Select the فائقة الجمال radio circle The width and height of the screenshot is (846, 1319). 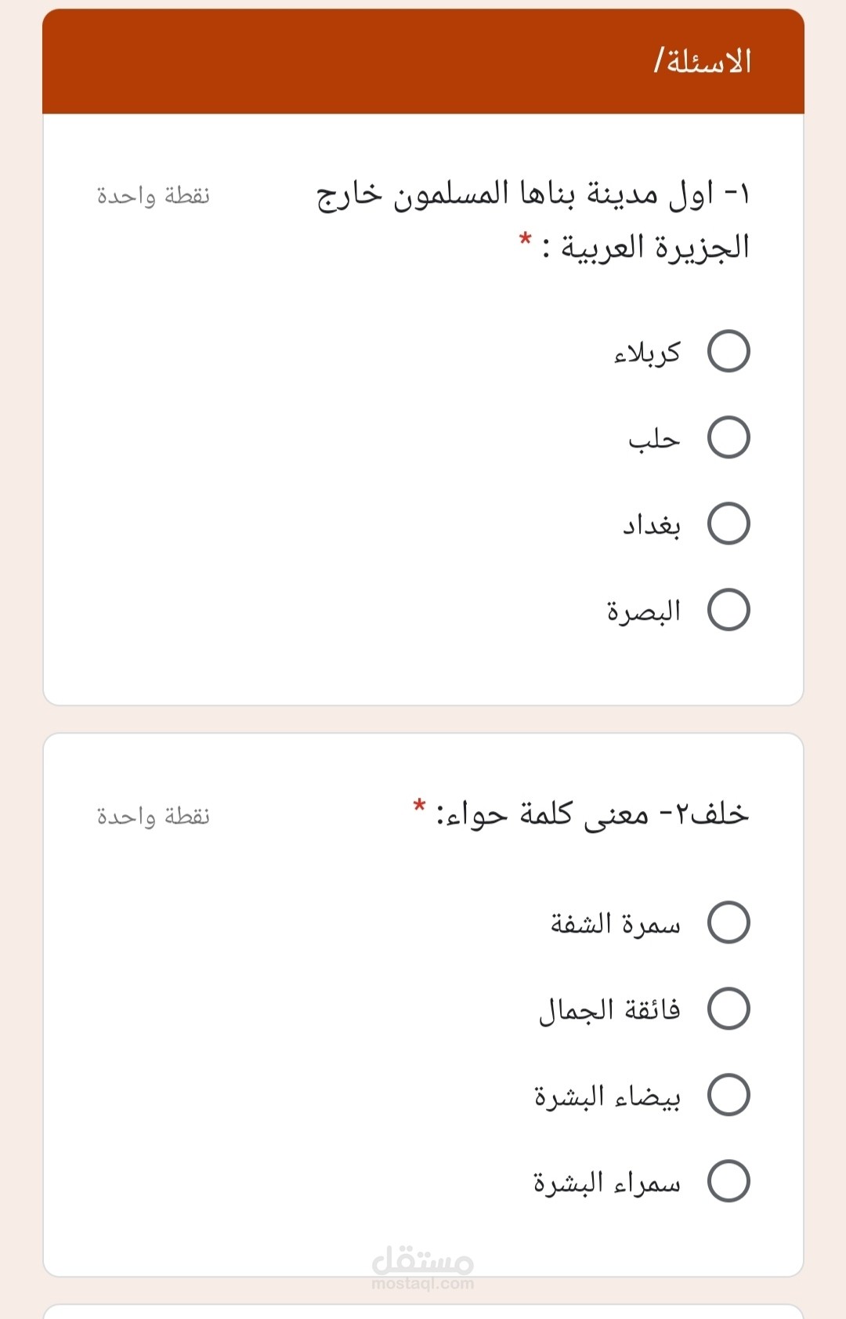pos(728,1008)
